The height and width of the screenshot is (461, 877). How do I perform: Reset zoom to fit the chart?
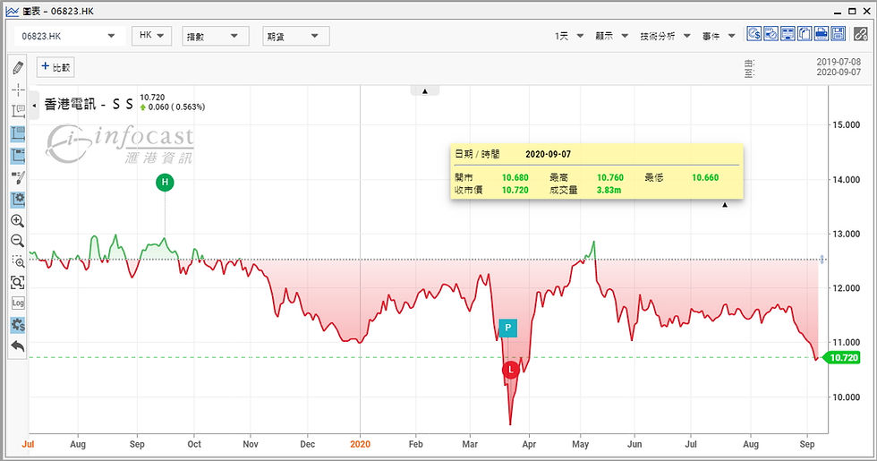[x=18, y=282]
